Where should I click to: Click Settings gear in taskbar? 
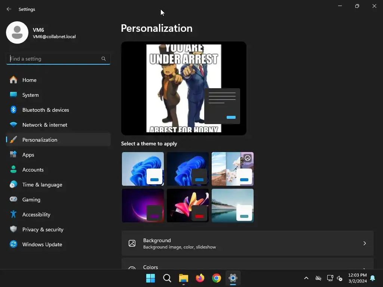pyautogui.click(x=233, y=278)
